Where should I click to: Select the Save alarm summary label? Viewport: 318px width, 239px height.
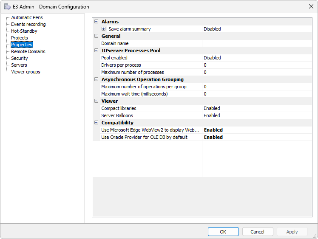point(130,29)
